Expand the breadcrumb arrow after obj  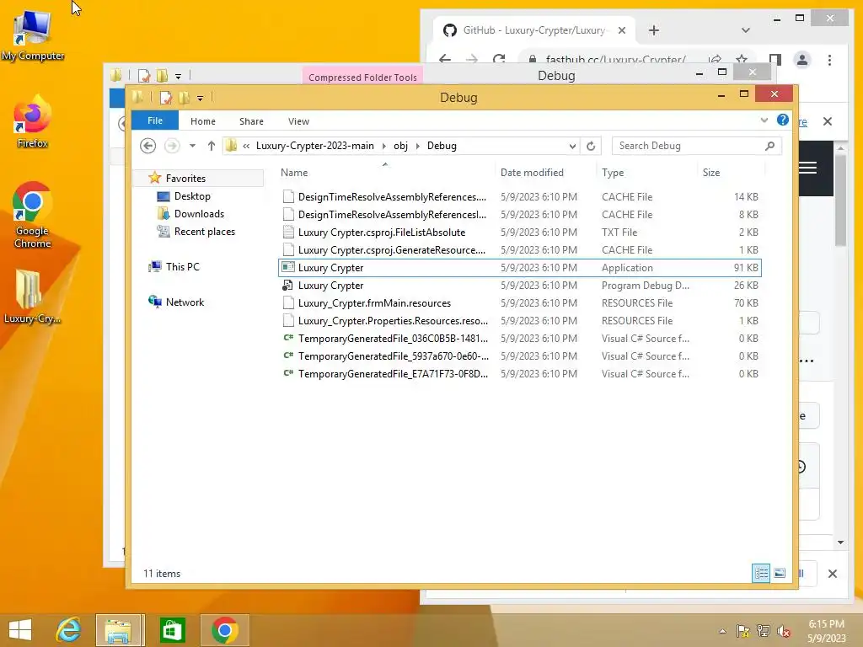tap(418, 146)
